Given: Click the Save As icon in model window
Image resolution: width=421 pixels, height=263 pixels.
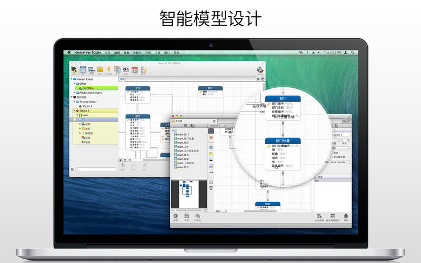Looking at the screenshot, I should coord(198,216).
